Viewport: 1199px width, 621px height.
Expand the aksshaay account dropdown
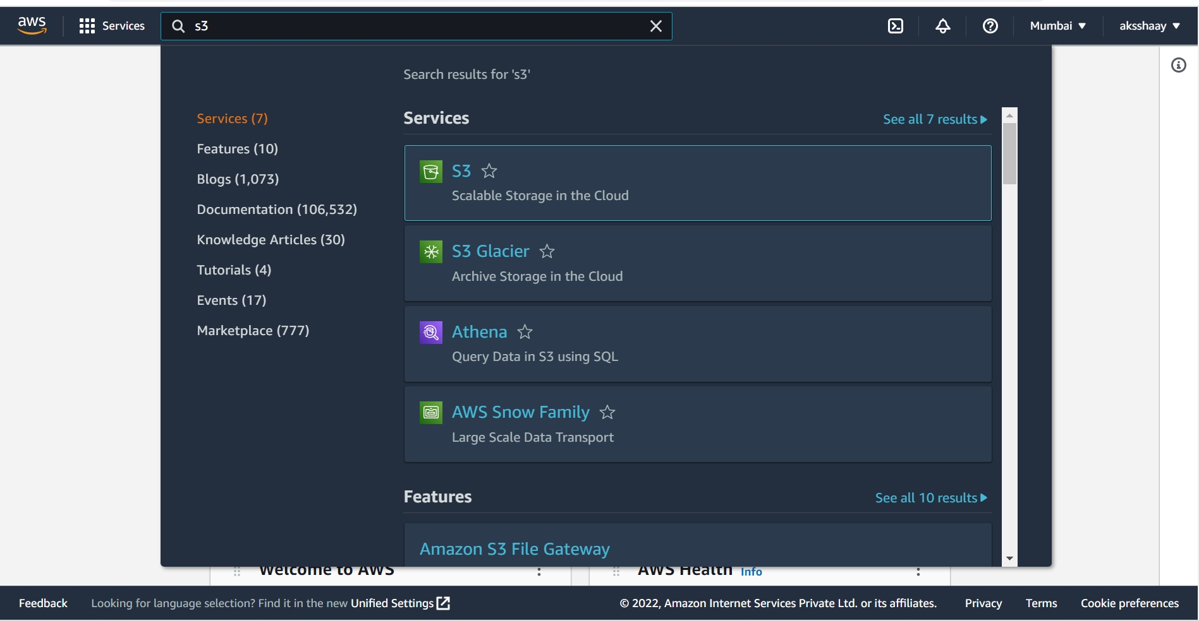click(1150, 26)
